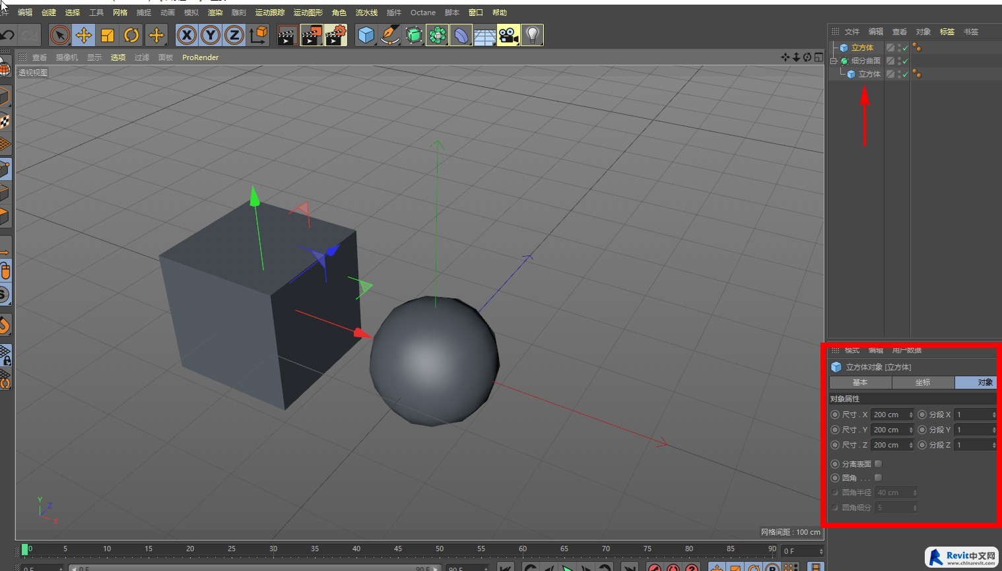Select the spline pen tool
Viewport: 1002px width, 571px height.
[389, 35]
